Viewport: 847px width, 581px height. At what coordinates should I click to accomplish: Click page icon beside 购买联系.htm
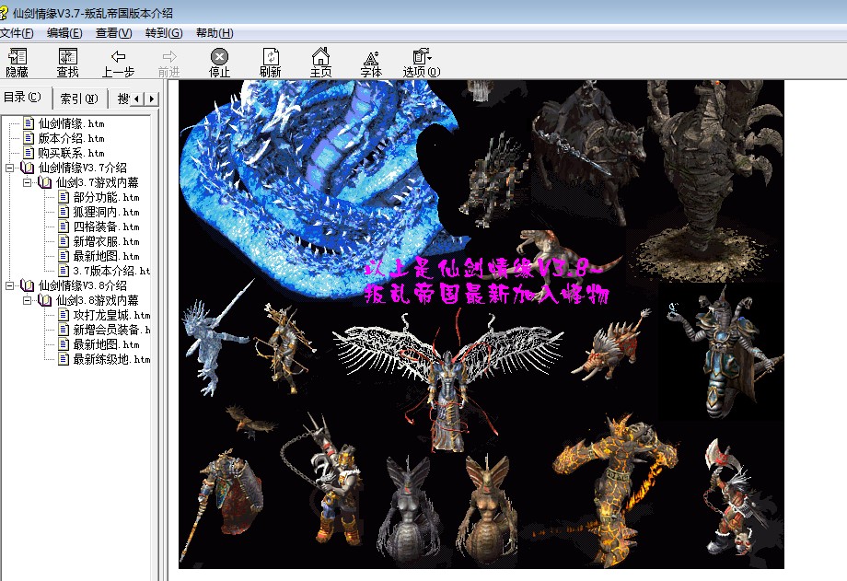click(29, 153)
